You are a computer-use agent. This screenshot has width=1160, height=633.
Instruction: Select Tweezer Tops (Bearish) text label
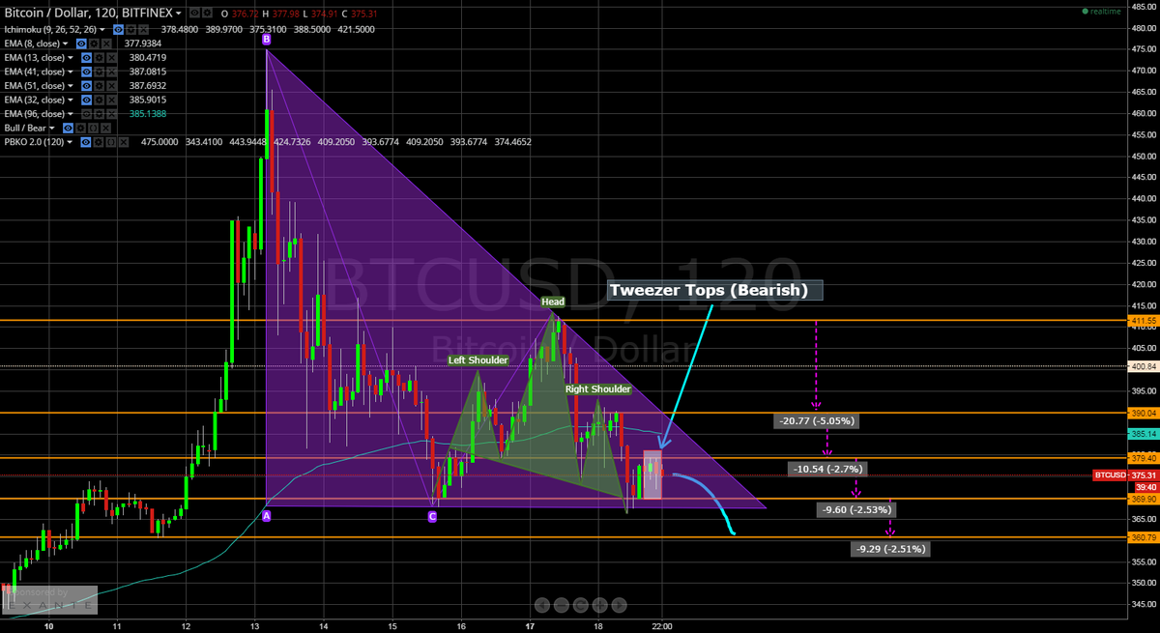[x=714, y=290]
